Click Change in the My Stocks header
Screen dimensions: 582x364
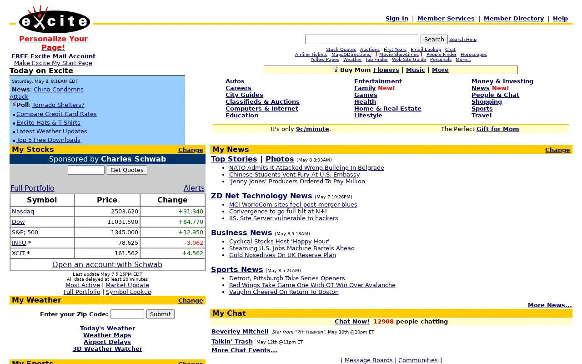[x=191, y=150]
